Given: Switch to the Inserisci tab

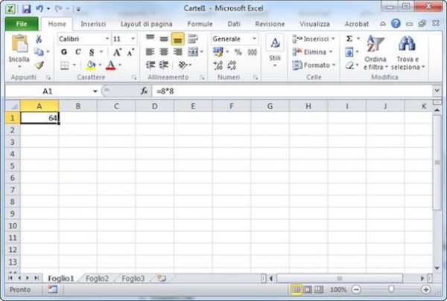Looking at the screenshot, I should (93, 24).
